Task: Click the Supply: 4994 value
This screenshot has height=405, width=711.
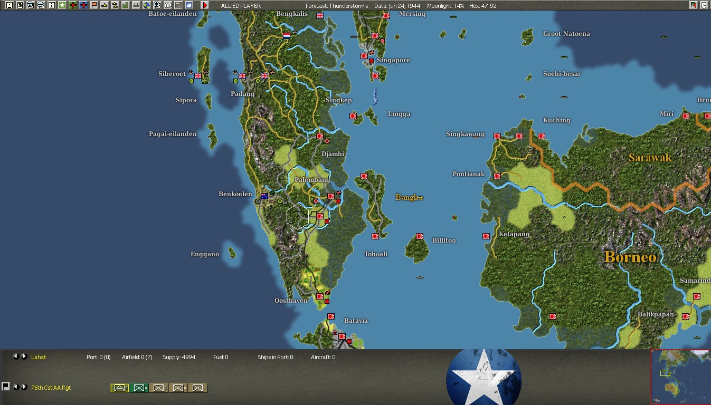Action: [x=179, y=357]
